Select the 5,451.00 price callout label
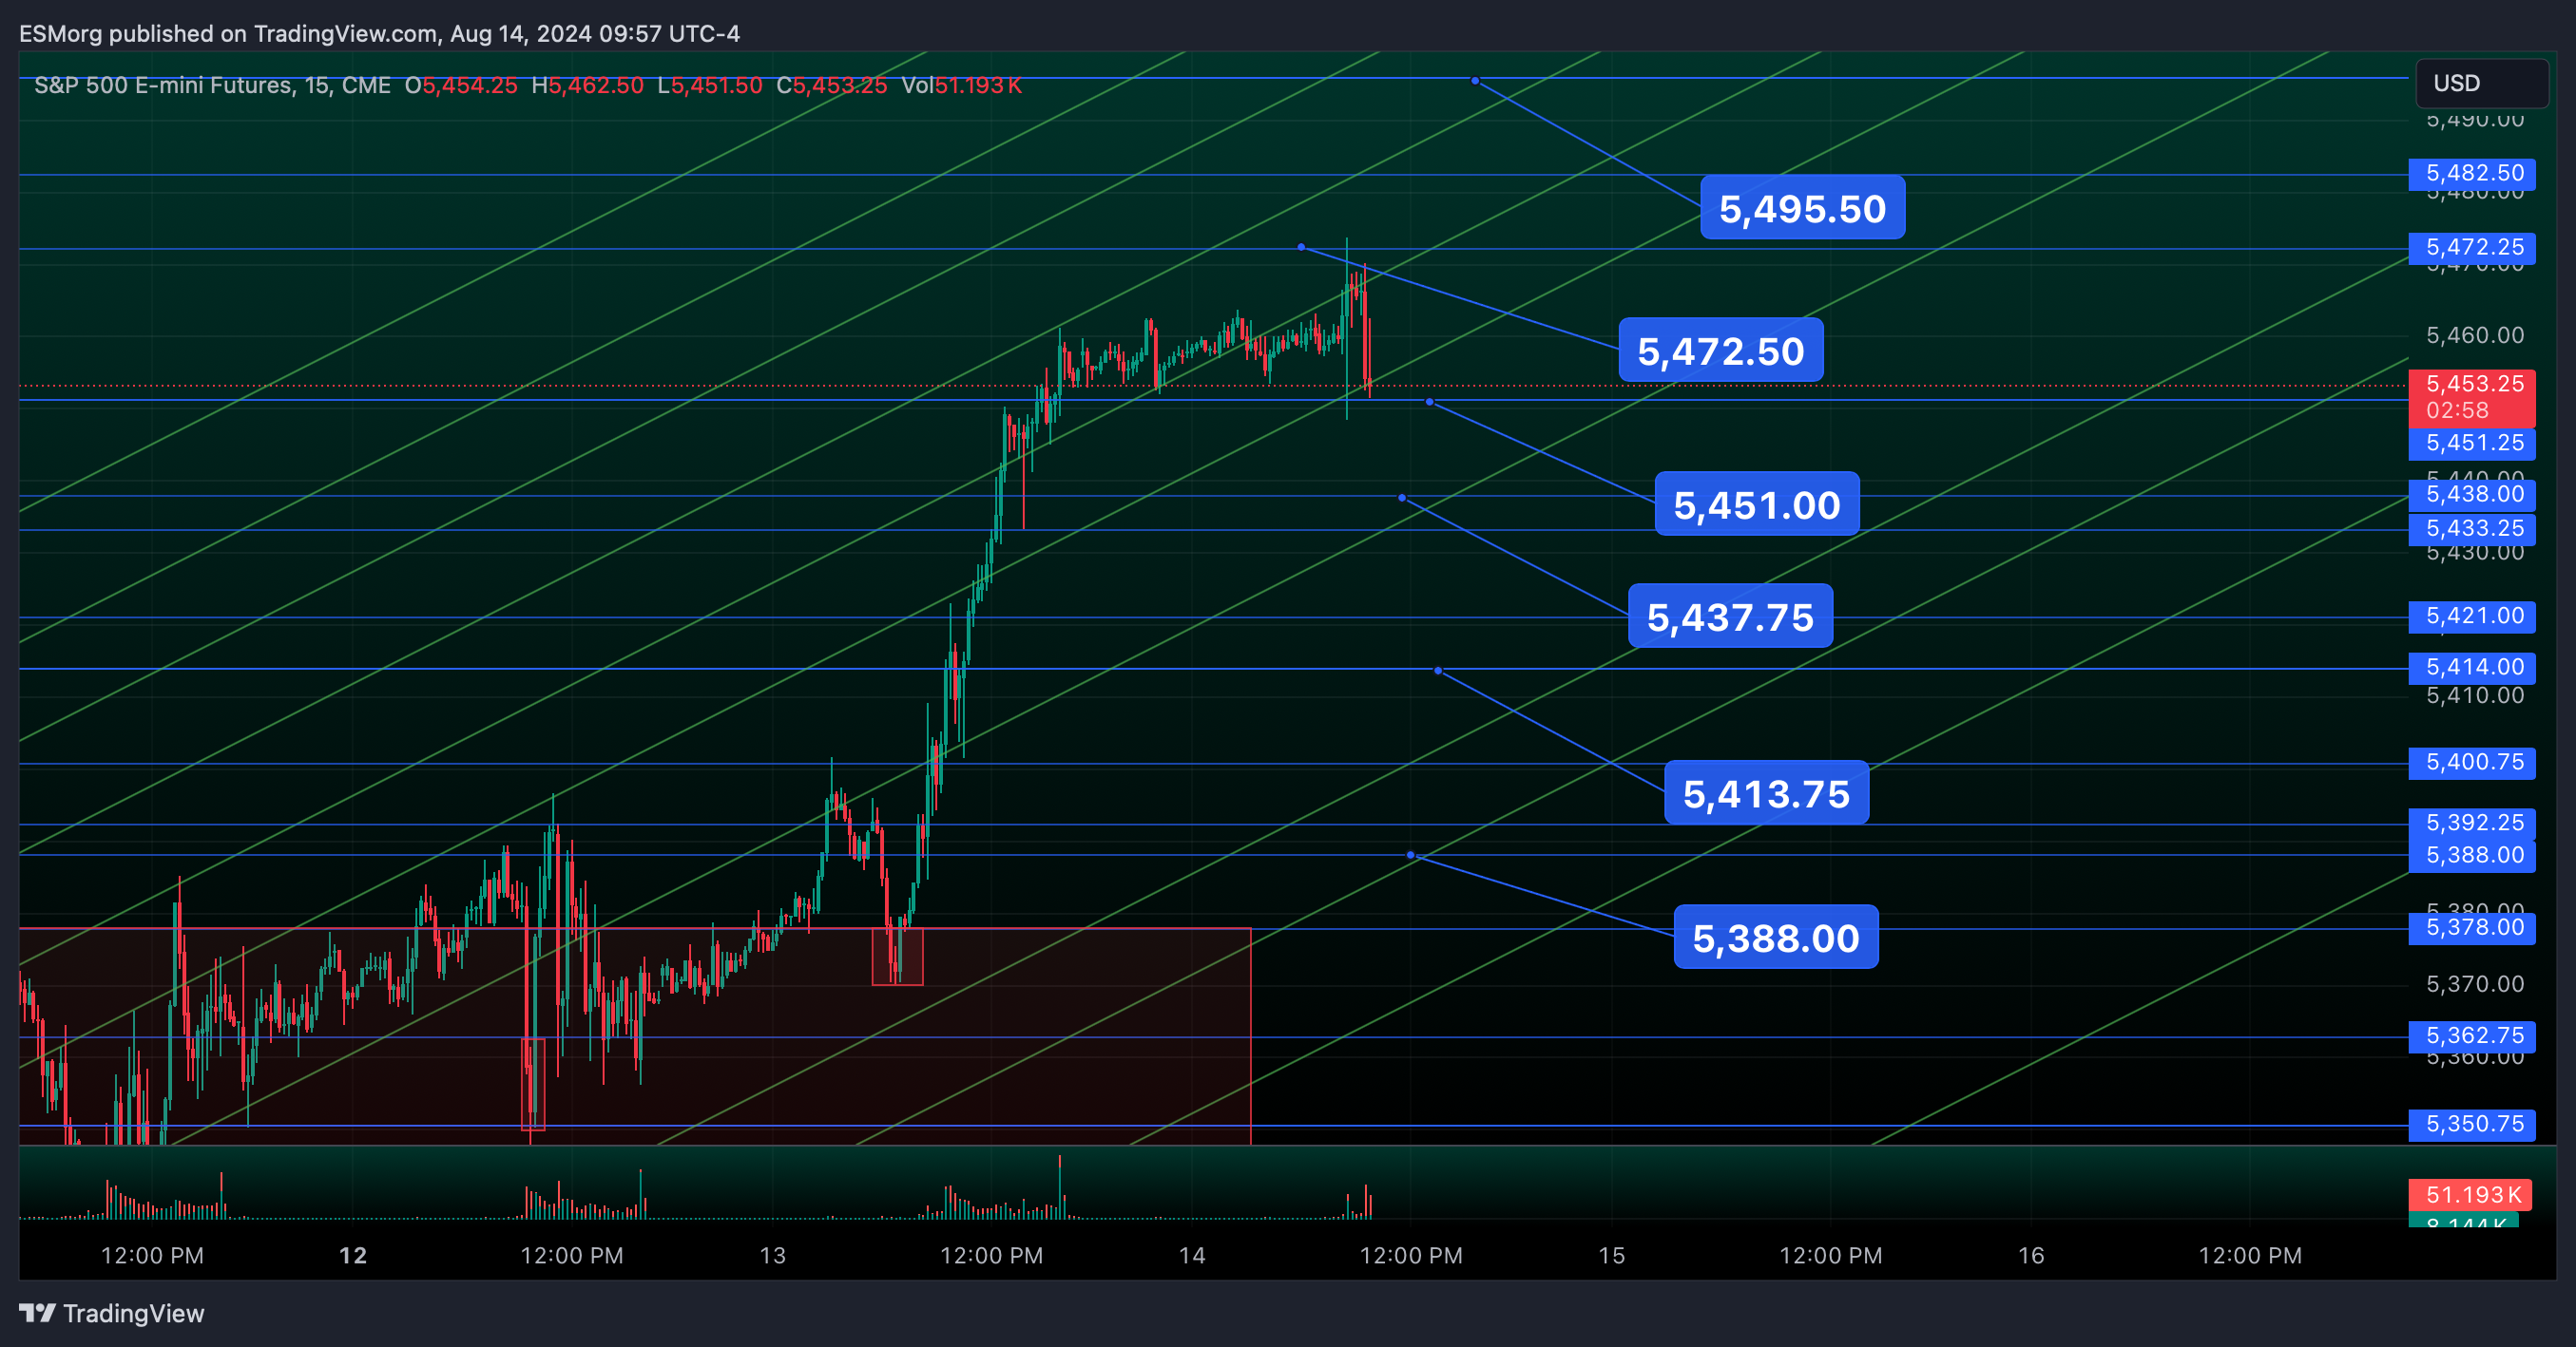The image size is (2576, 1347). point(1757,504)
